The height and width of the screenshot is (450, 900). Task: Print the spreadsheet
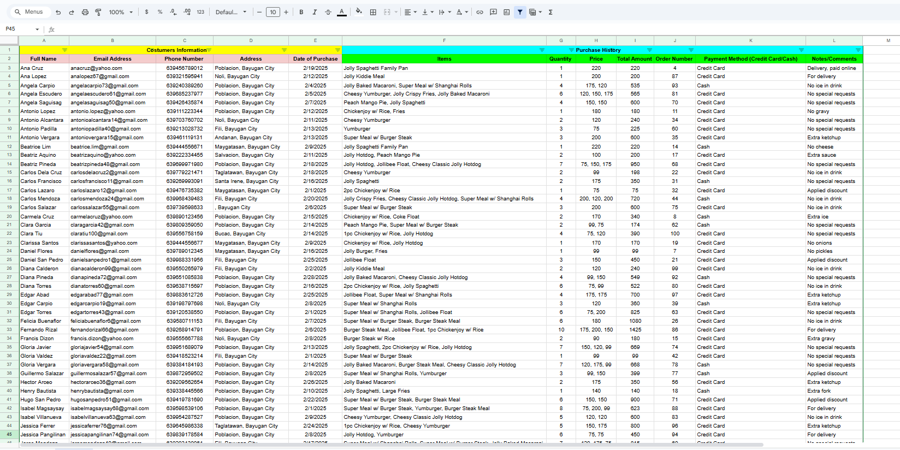85,12
